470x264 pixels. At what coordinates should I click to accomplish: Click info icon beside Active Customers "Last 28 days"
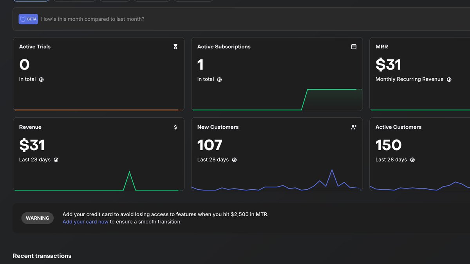point(412,160)
